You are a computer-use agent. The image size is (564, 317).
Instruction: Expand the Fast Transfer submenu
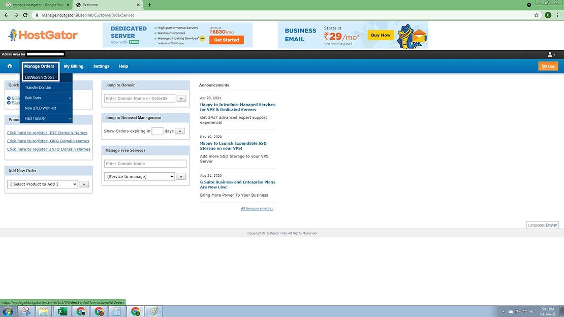click(46, 118)
